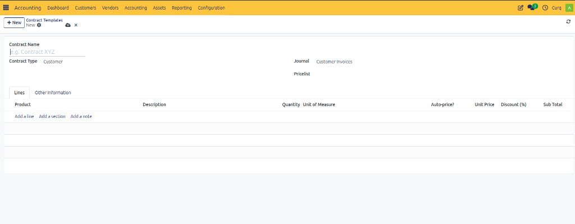Click the Description column header
The image size is (575, 224).
click(x=154, y=105)
